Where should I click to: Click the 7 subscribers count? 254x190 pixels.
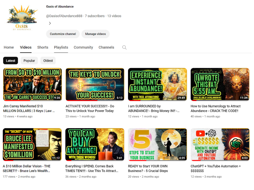pos(95,16)
